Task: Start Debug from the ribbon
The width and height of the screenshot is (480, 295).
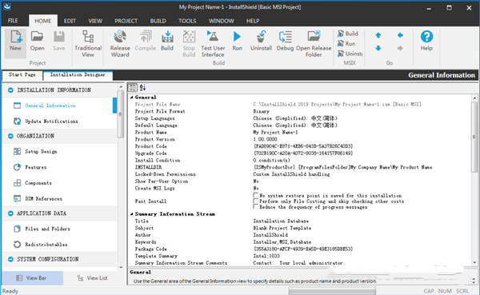Action: tap(285, 41)
